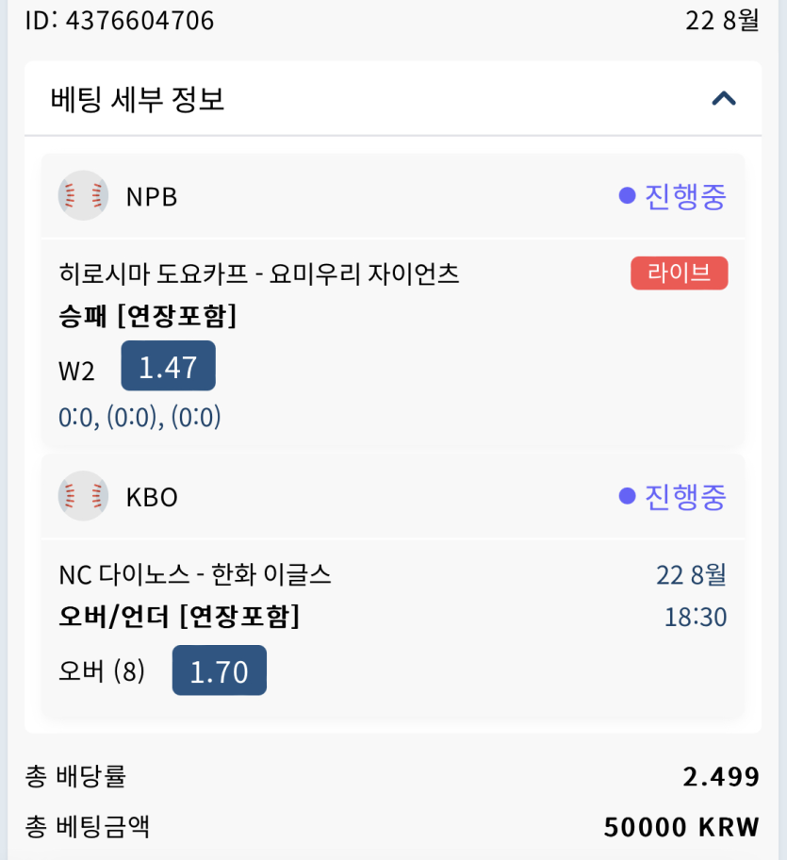Click the 1.70 odds box
The image size is (787, 860).
[219, 670]
